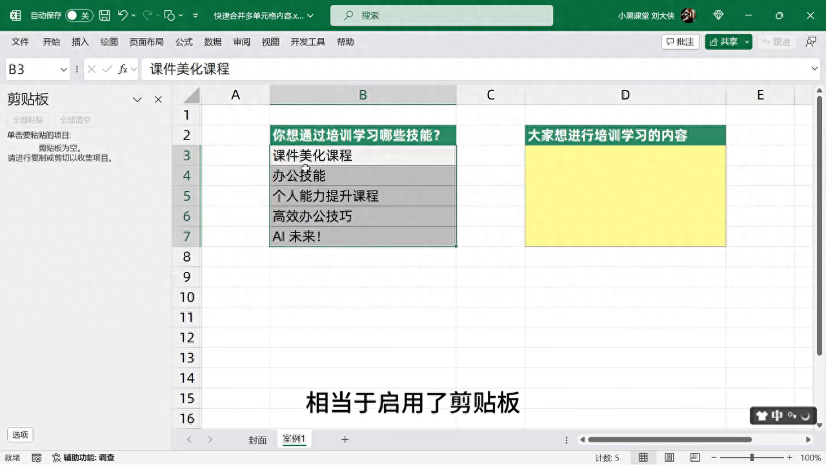
Task: Click the next sheet navigation arrow
Action: (210, 440)
